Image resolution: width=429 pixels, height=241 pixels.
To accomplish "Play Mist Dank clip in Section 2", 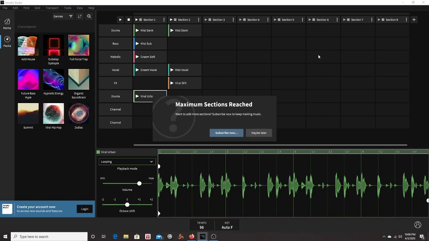I will (172, 30).
